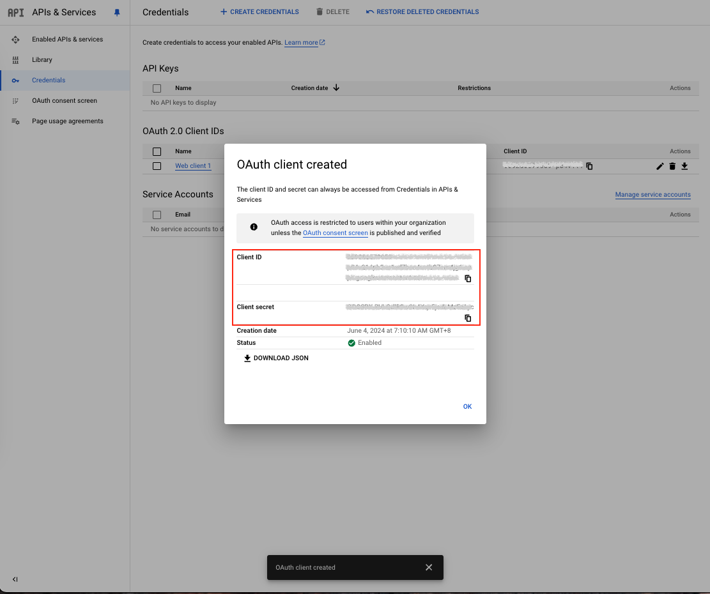Viewport: 710px width, 594px height.
Task: Open Manage service accounts link
Action: (652, 195)
